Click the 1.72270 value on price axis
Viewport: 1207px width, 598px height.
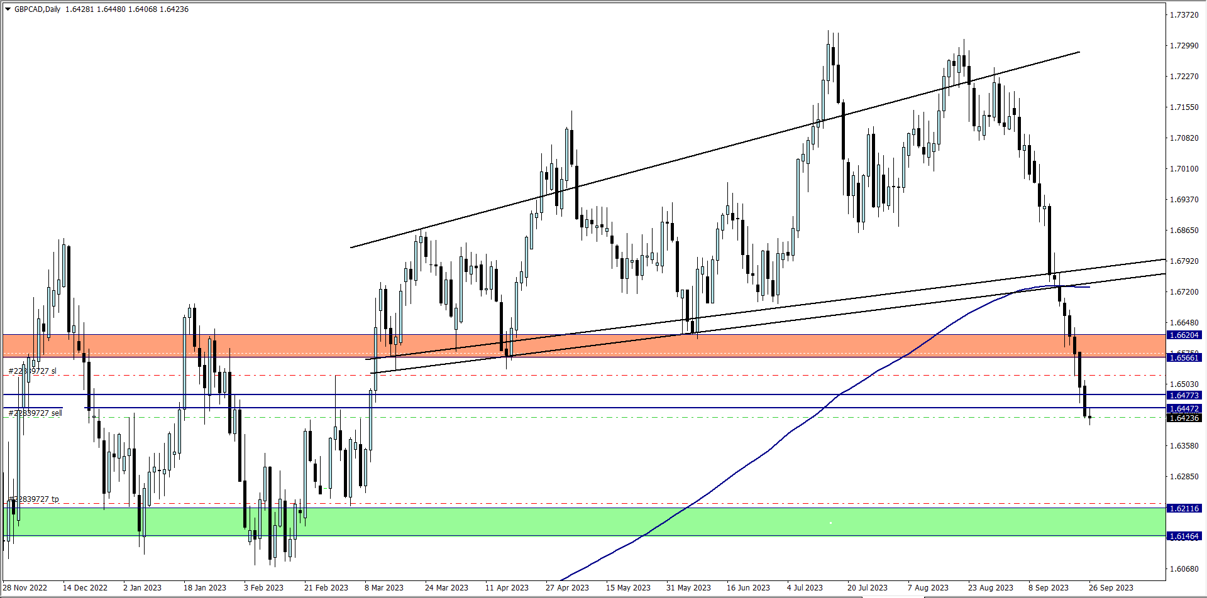1184,77
